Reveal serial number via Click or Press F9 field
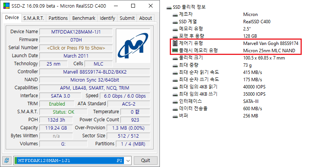This screenshot has width=309, height=167. (x=76, y=48)
